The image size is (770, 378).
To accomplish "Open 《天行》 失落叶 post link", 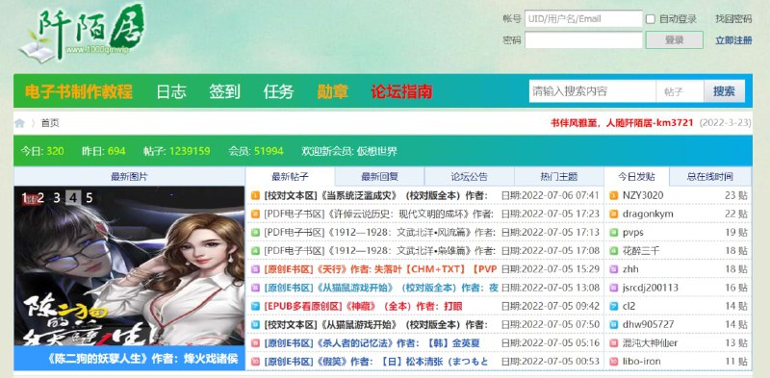I will click(380, 269).
